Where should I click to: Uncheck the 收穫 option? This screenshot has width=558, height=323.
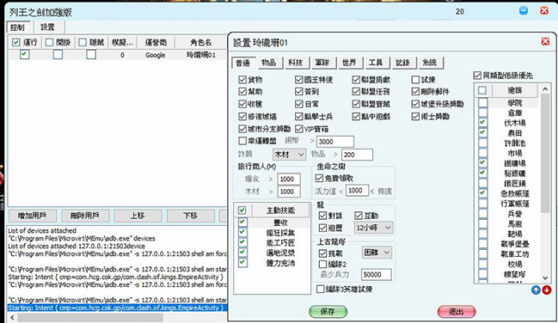click(x=242, y=104)
